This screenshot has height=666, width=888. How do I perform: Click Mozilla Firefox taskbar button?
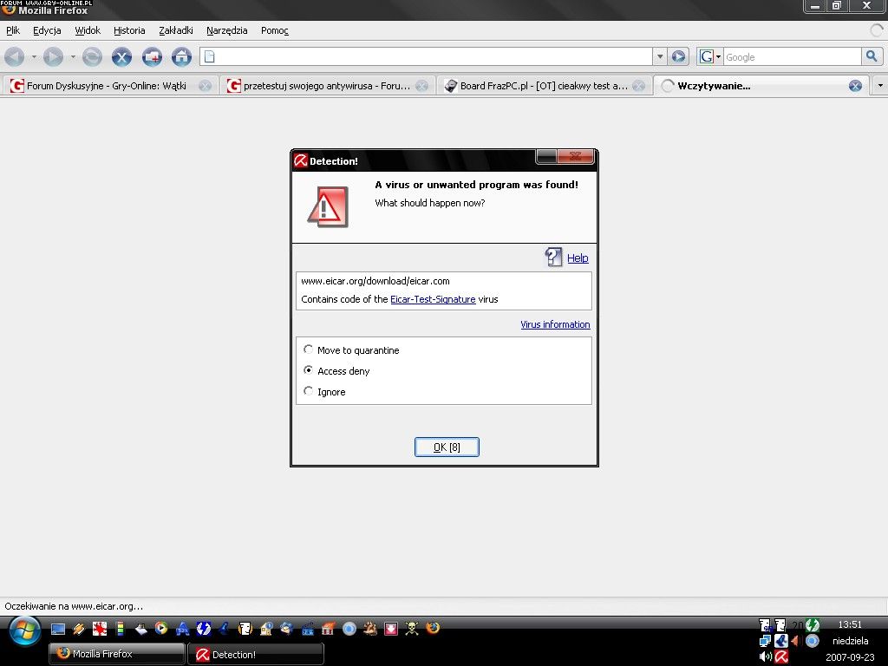[x=117, y=654]
